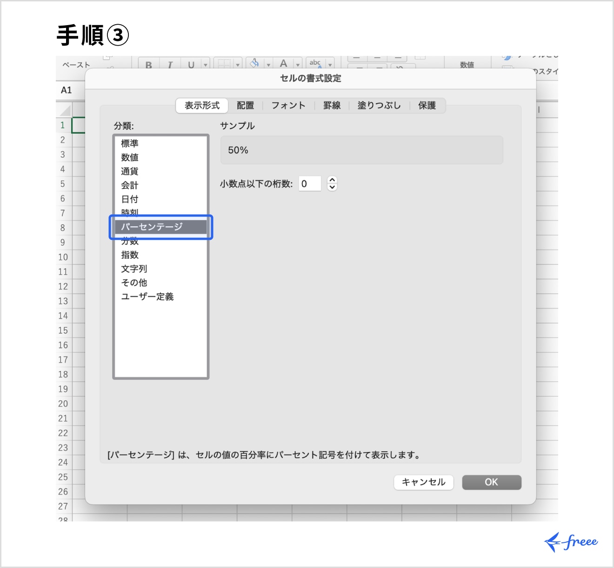Select the fill color paint bucket icon
The width and height of the screenshot is (614, 568).
tap(254, 63)
